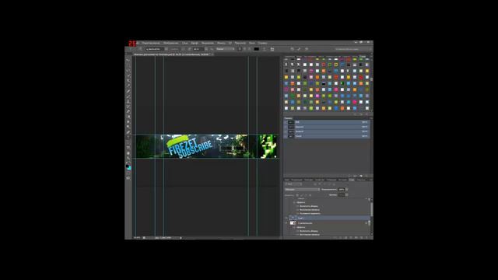Toggle the lock image pixels brush icon
The height and width of the screenshot is (280, 498).
[301, 195]
